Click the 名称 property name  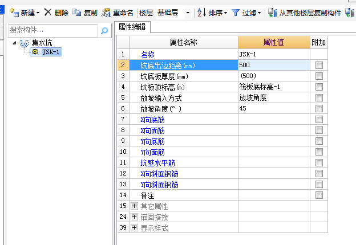click(x=147, y=55)
